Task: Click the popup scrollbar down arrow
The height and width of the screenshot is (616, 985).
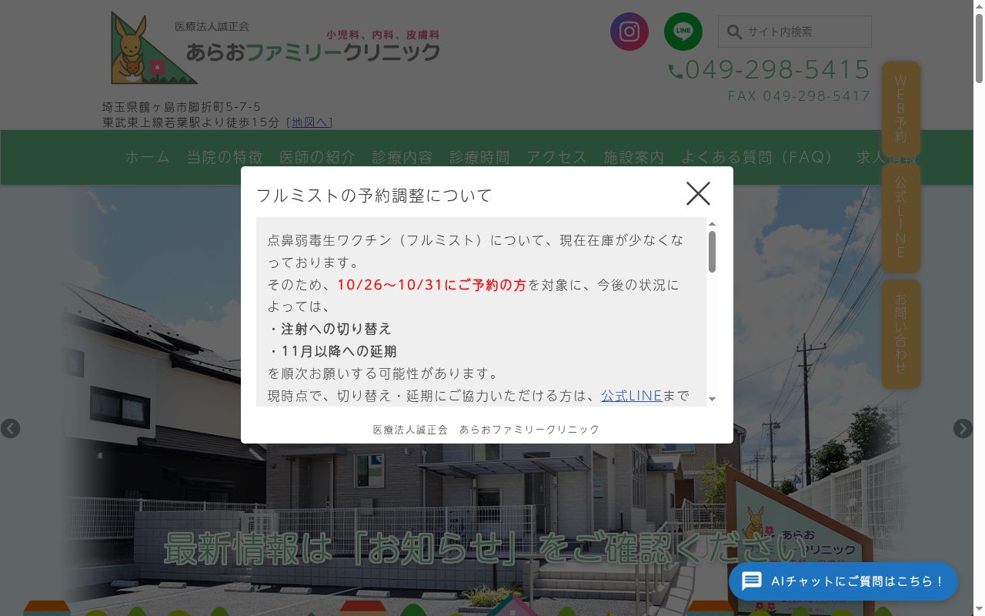Action: click(712, 399)
